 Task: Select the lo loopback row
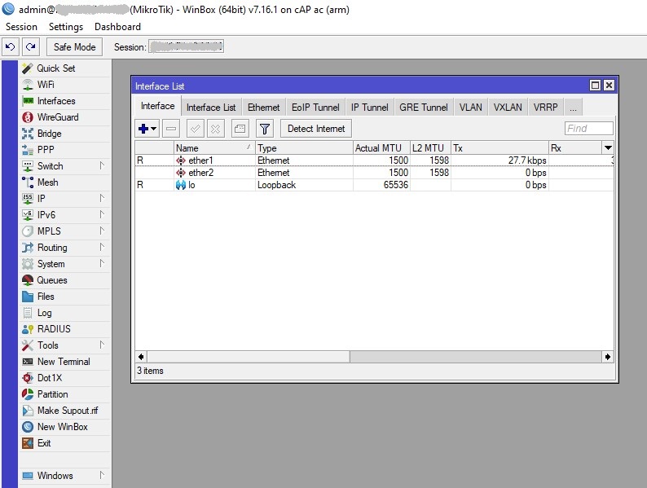click(374, 185)
